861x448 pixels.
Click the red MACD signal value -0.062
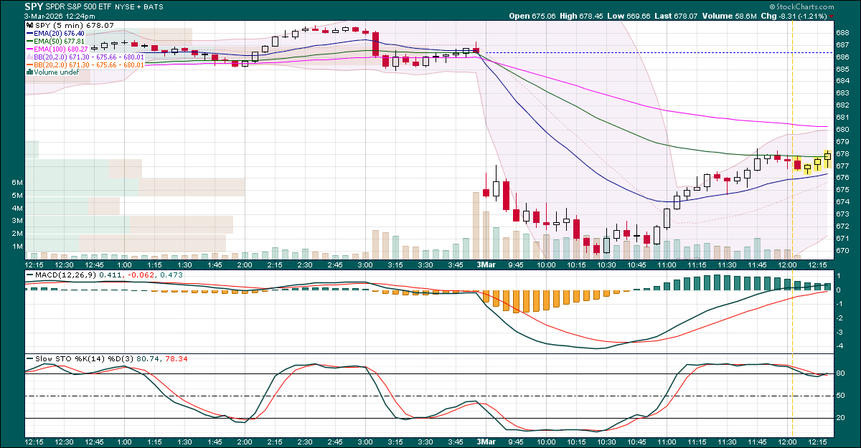(x=142, y=275)
